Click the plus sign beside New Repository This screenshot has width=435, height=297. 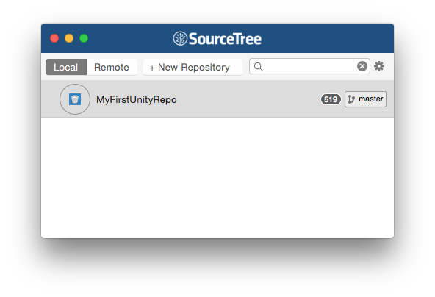pyautogui.click(x=152, y=68)
